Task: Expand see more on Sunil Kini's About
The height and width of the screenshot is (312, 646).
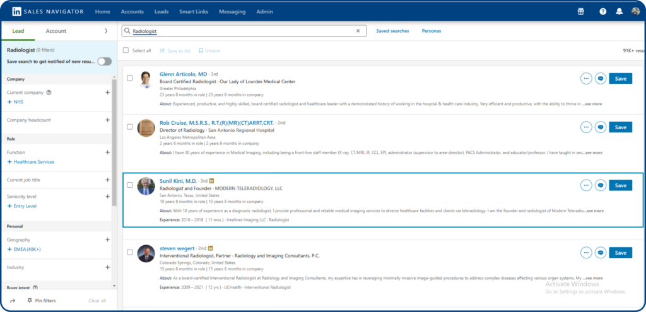Action: click(594, 211)
